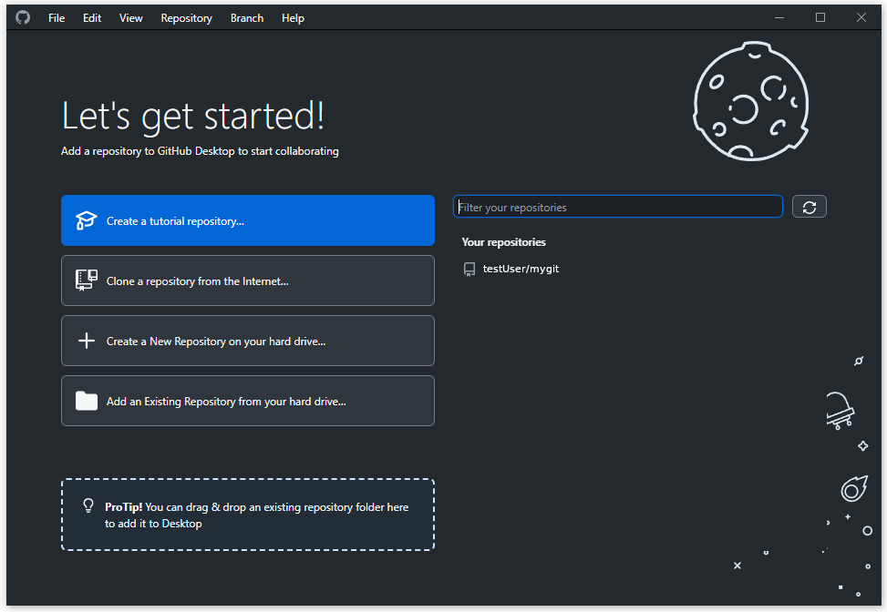Click the GitHub logo in the title bar
The image size is (887, 612).
[x=23, y=17]
